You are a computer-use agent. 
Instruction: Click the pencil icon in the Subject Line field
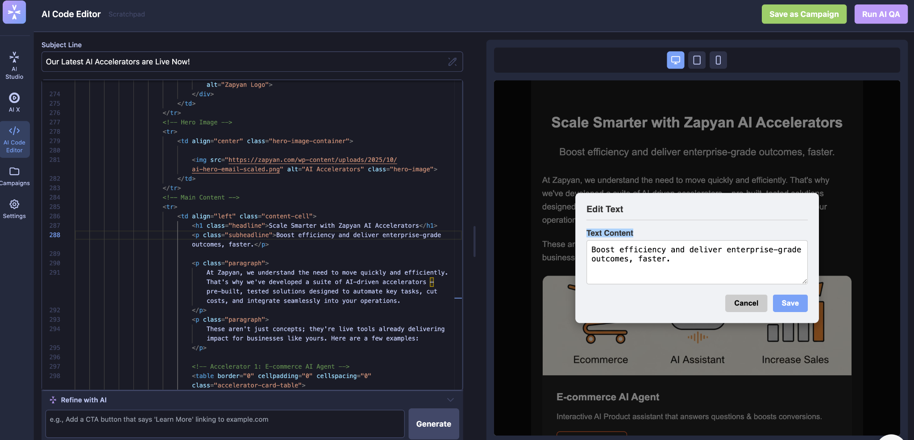pos(452,62)
